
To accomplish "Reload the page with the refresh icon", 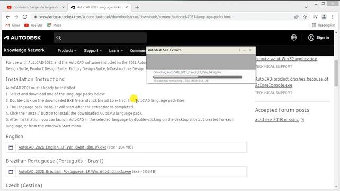I will [25, 16].
